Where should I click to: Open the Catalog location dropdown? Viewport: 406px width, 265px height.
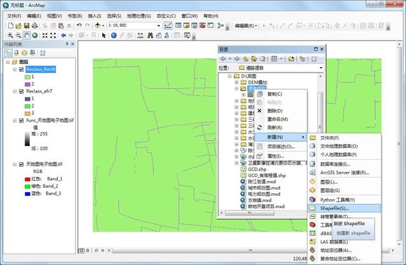[321, 68]
